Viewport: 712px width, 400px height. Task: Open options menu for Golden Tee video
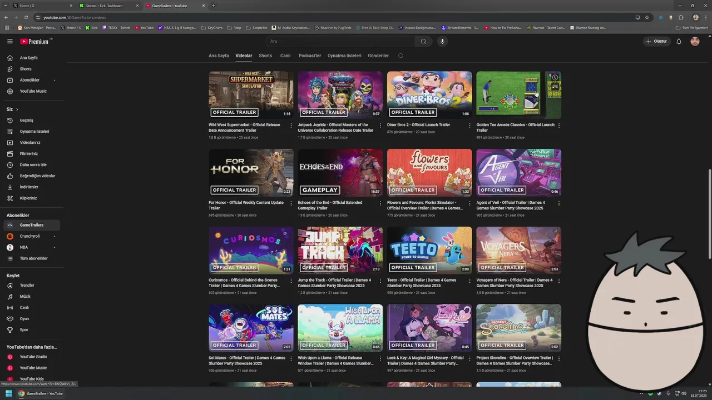tap(558, 126)
